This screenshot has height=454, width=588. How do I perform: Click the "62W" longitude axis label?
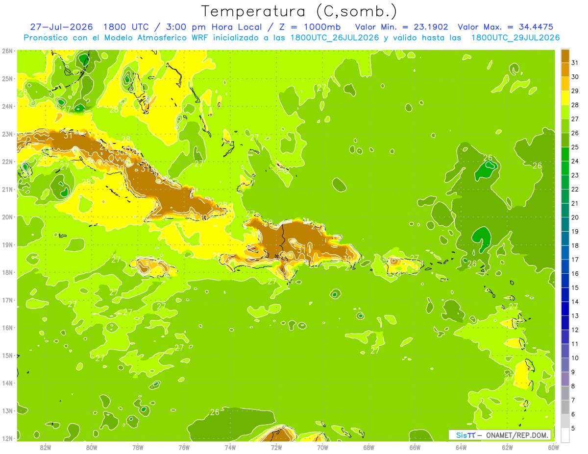(508, 447)
